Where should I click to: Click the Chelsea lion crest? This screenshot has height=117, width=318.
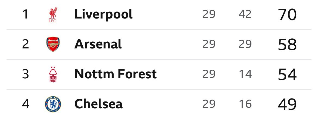pyautogui.click(x=53, y=104)
